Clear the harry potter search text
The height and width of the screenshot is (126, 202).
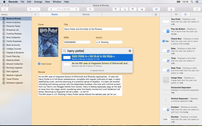pyautogui.click(x=130, y=51)
